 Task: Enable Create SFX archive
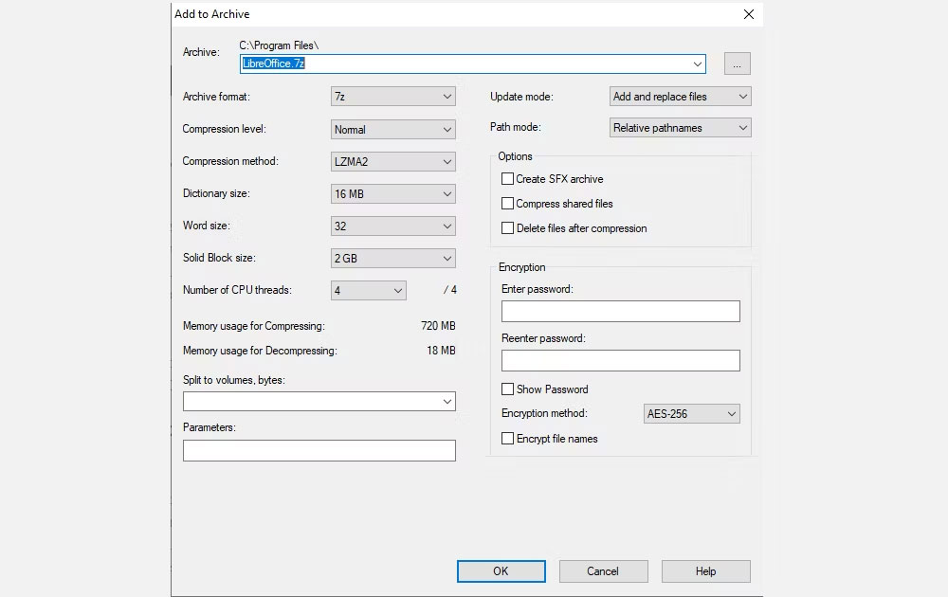point(507,178)
